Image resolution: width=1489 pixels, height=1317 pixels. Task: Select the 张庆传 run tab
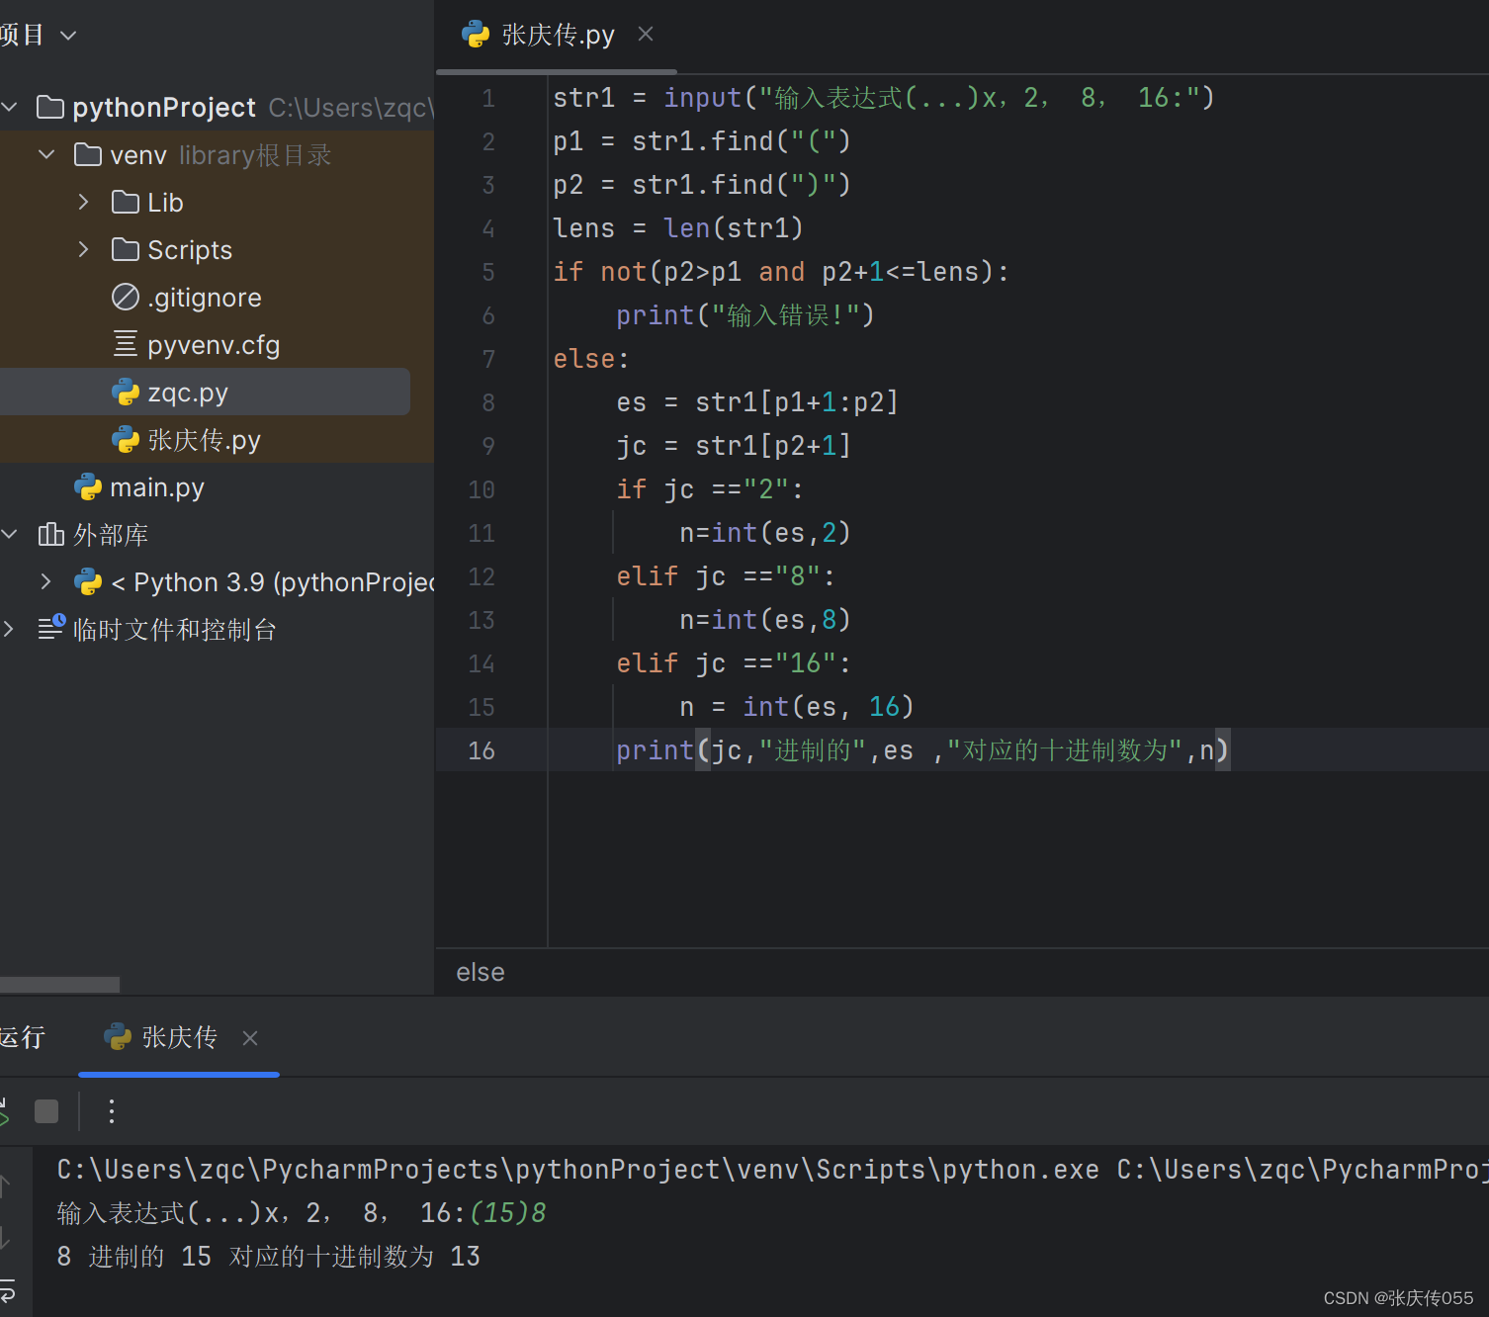178,1037
